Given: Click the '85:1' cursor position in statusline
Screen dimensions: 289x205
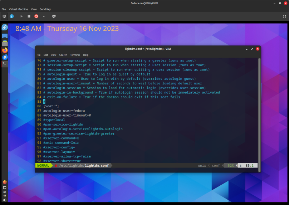Looking at the screenshot, I should point(250,166).
